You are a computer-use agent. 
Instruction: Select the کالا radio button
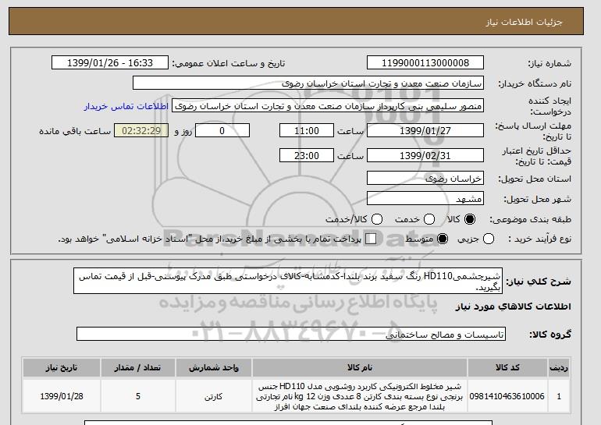click(470, 219)
